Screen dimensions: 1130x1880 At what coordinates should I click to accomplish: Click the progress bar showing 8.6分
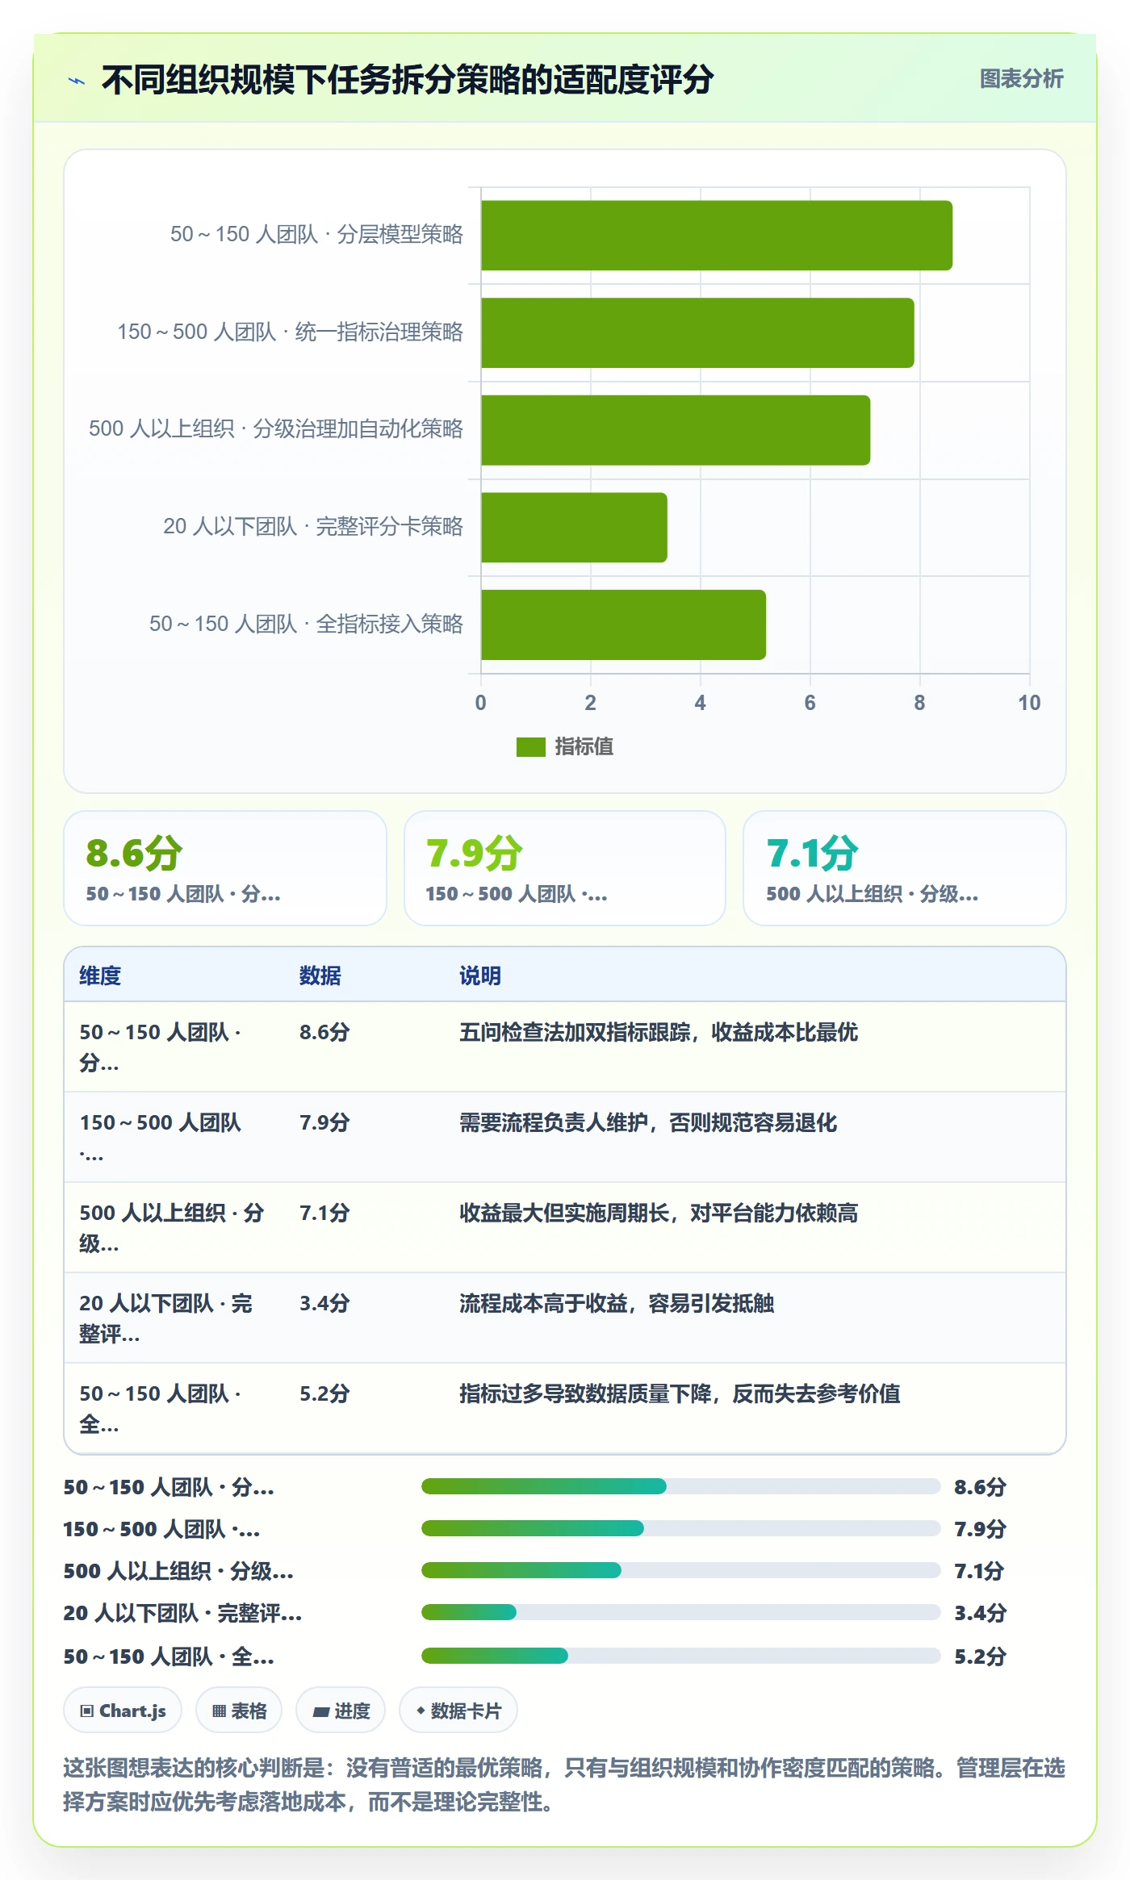(x=680, y=1486)
